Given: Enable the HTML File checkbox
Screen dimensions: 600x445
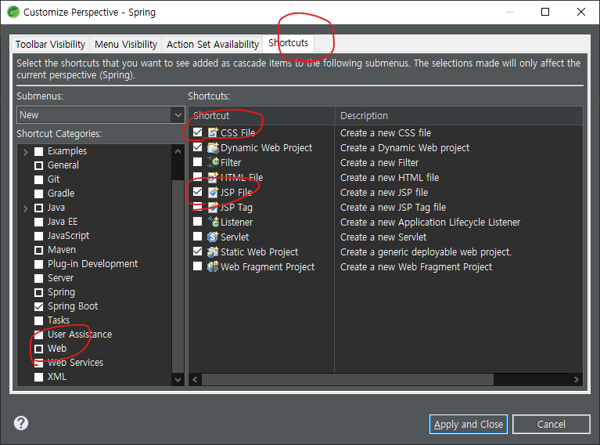Looking at the screenshot, I should [197, 176].
